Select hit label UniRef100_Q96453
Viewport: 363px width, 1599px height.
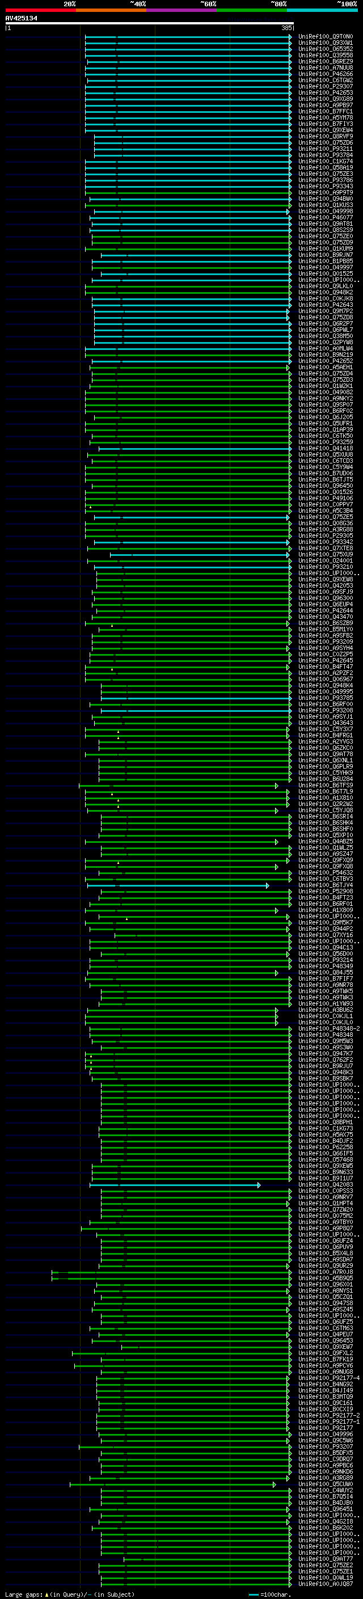click(x=326, y=1341)
